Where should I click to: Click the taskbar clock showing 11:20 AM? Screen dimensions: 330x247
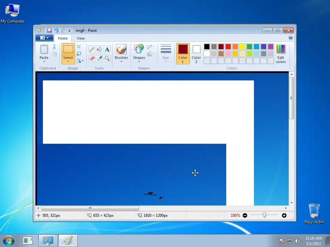[313, 241]
